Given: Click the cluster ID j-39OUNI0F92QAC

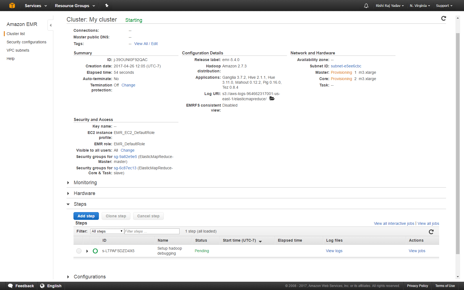Looking at the screenshot, I should pyautogui.click(x=131, y=60).
